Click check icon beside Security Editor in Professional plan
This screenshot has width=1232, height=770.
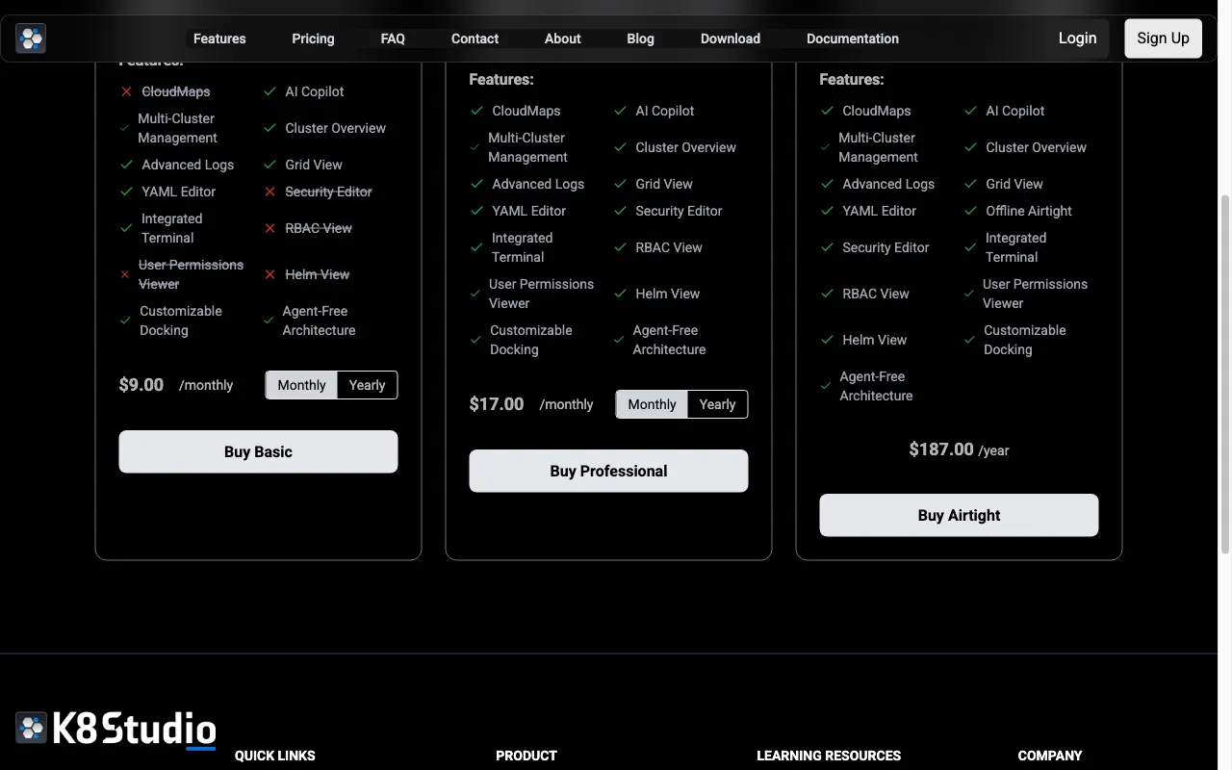click(x=620, y=211)
